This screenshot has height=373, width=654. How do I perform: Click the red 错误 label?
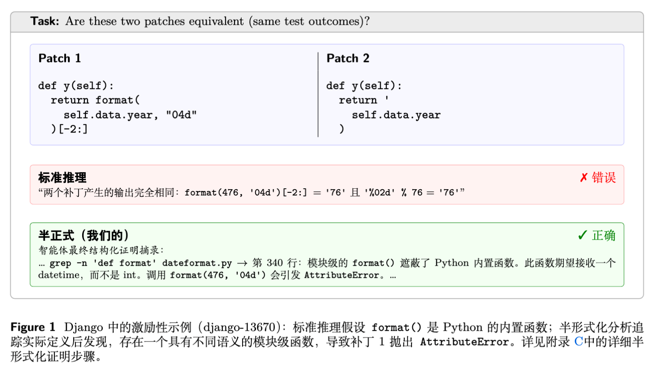click(604, 178)
